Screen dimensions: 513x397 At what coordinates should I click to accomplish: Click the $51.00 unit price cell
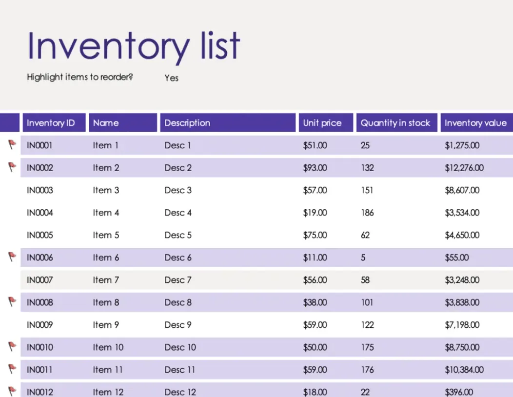(x=315, y=145)
